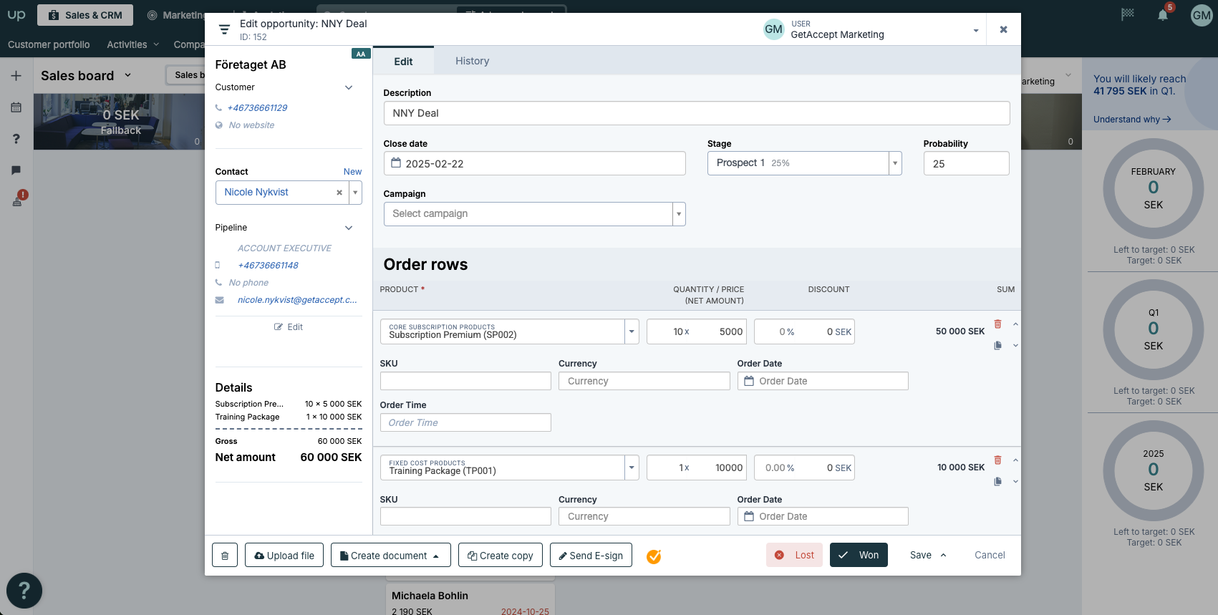Click the orange checkmark status icon
The width and height of the screenshot is (1218, 615).
[x=654, y=556]
